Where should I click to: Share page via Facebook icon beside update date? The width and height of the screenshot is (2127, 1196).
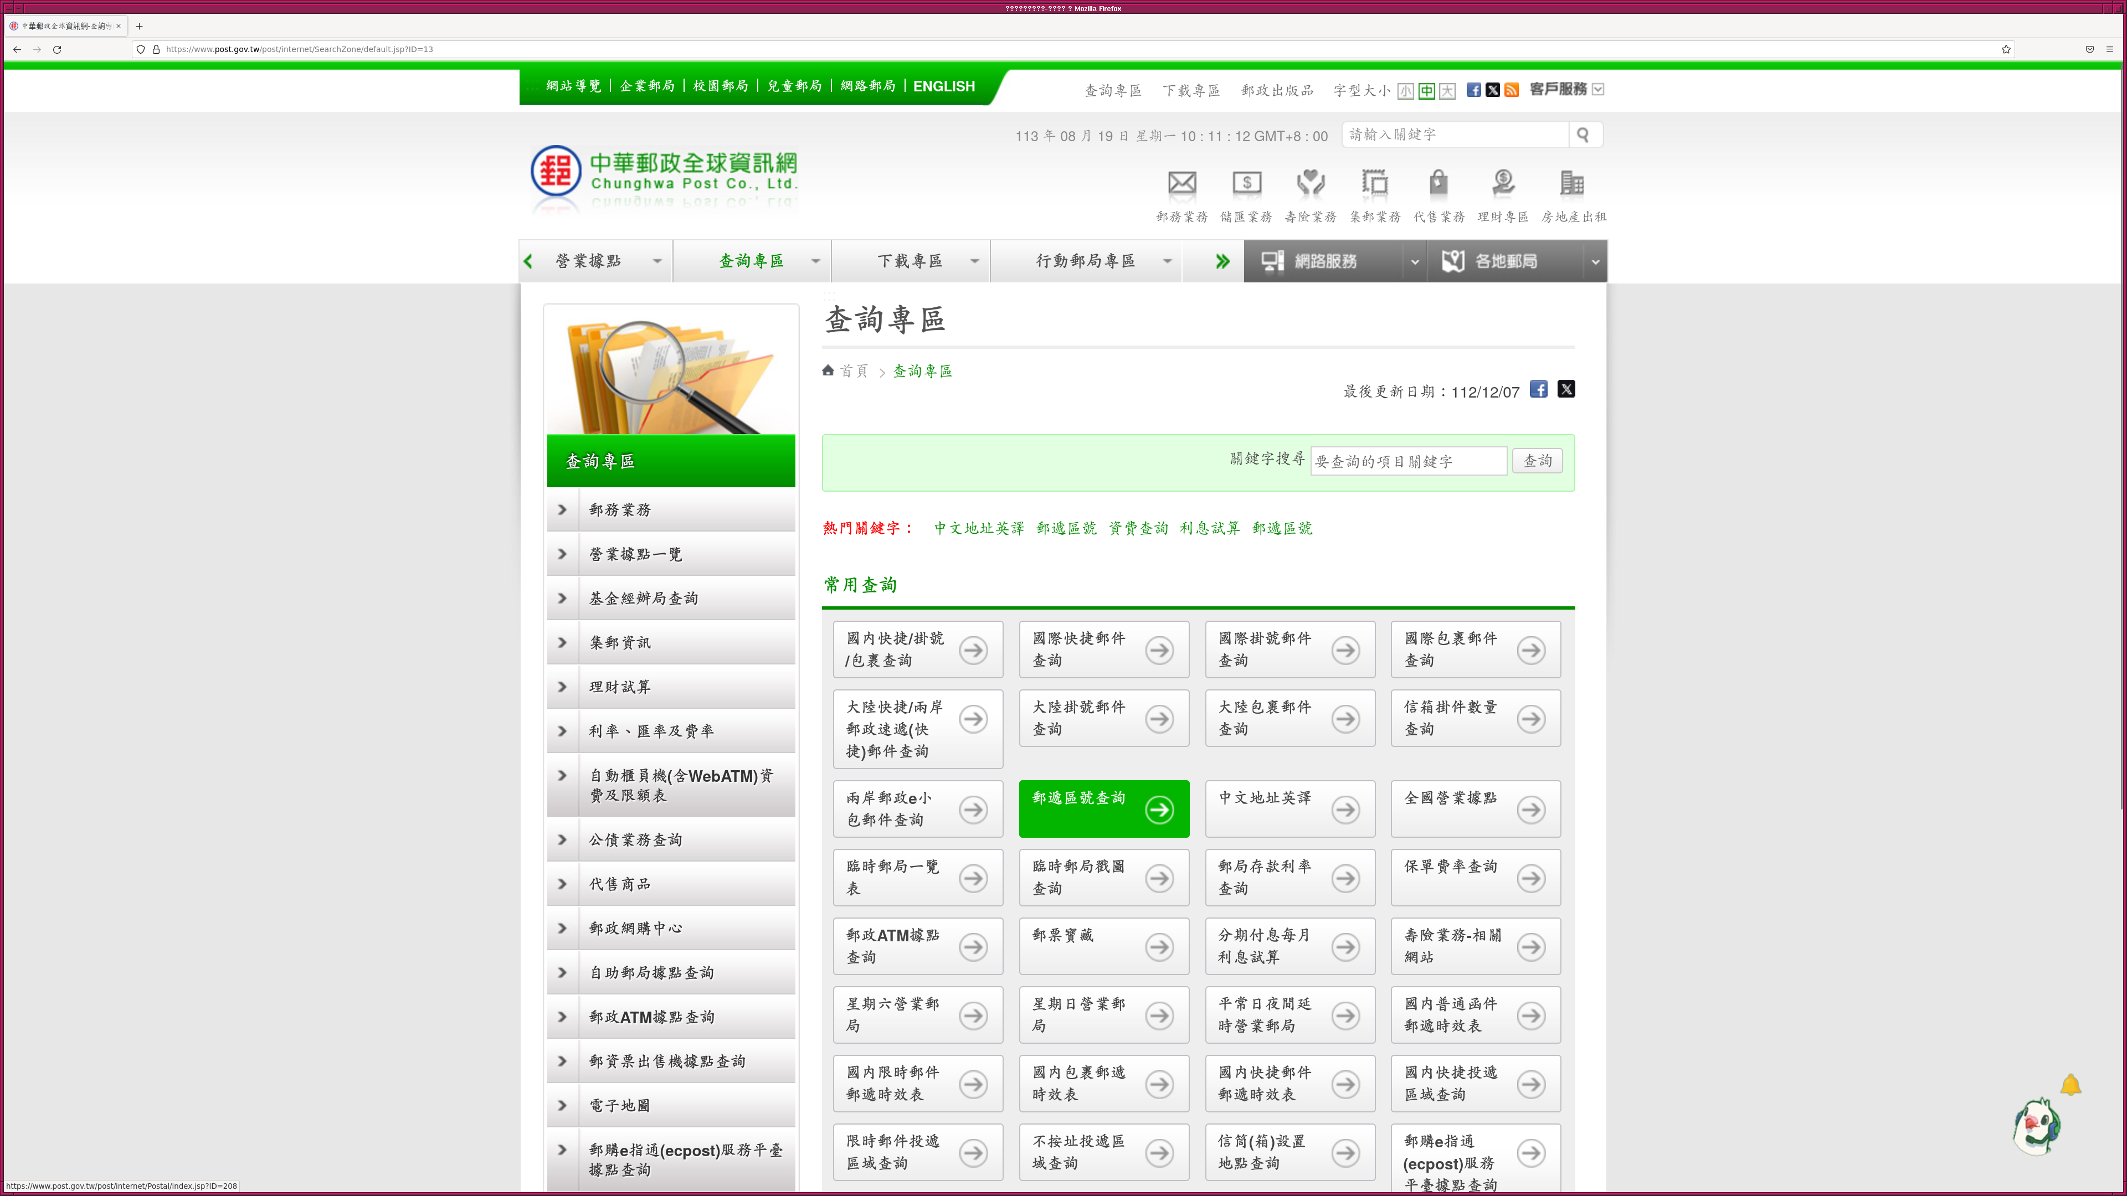pyautogui.click(x=1538, y=389)
